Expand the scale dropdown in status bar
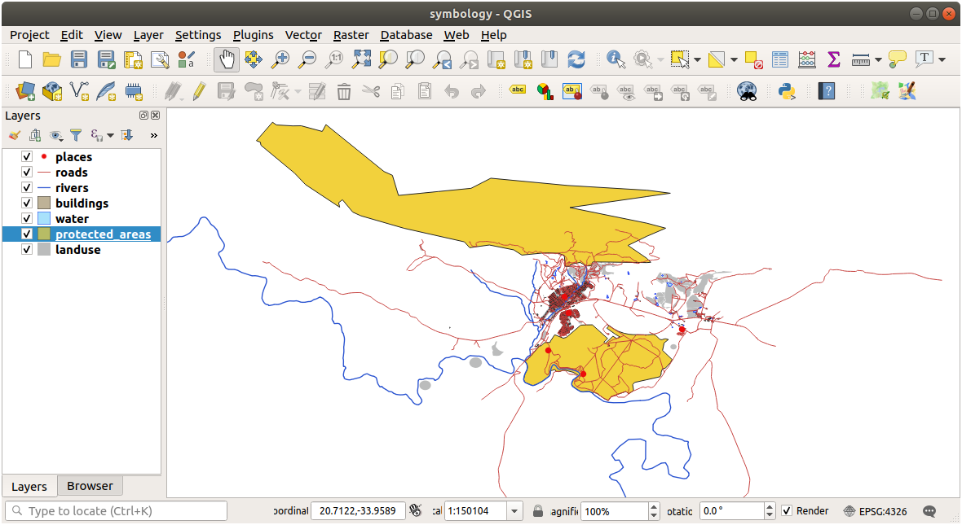 click(514, 511)
